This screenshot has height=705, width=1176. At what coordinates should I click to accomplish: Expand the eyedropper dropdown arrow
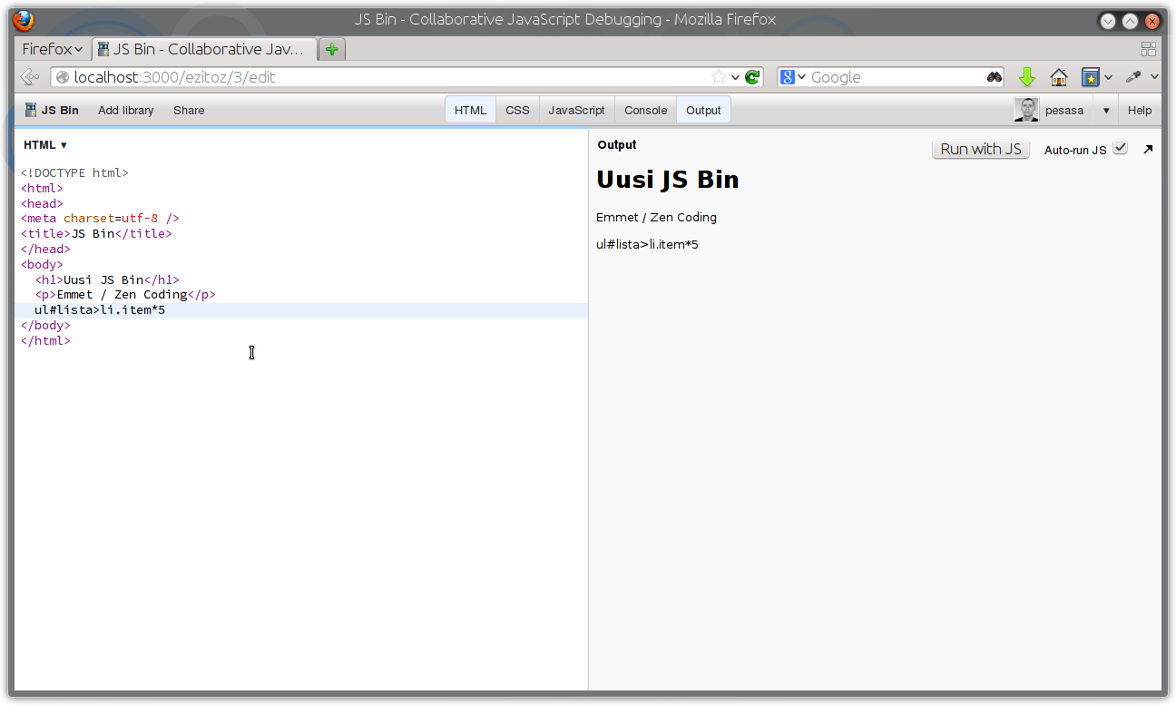click(1154, 77)
